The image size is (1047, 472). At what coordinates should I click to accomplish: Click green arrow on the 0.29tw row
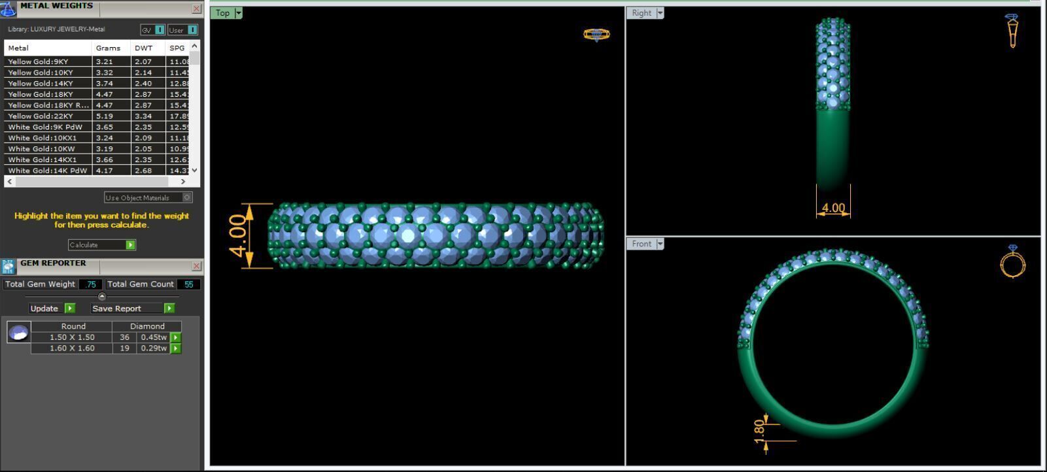(176, 348)
